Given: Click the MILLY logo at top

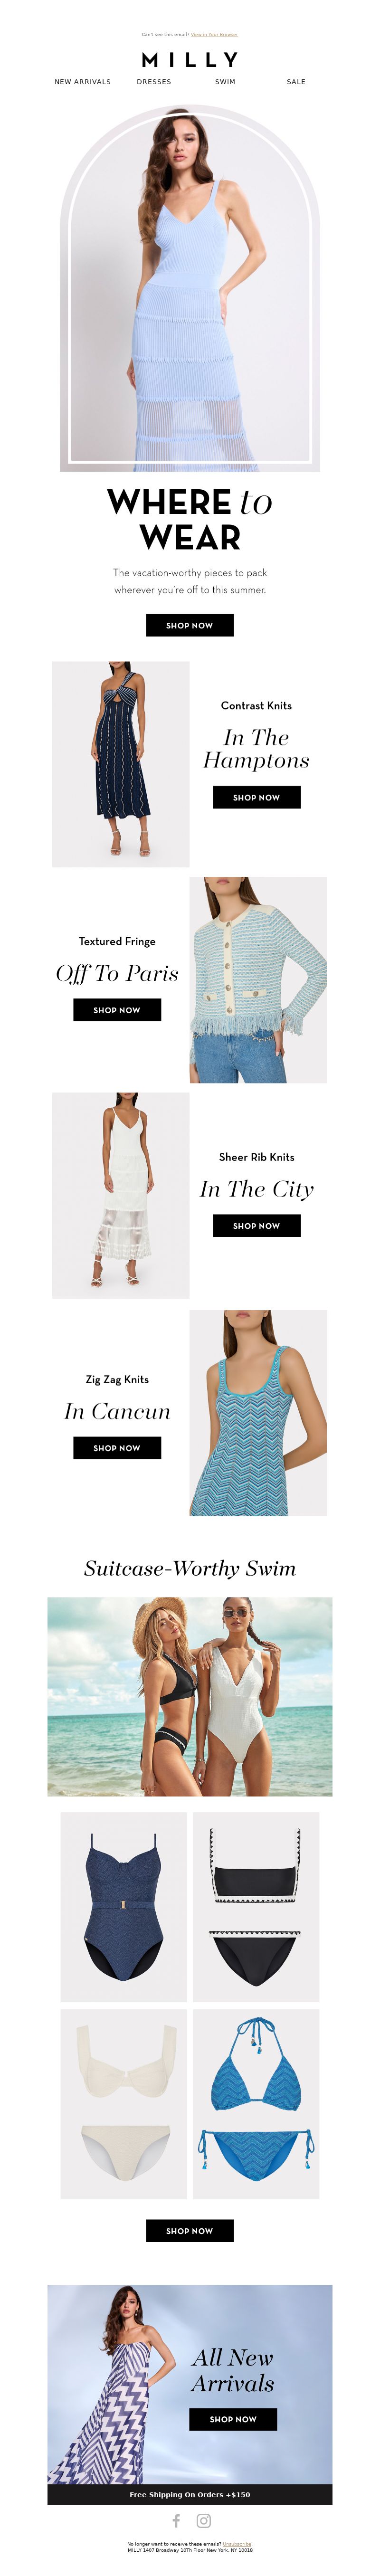Looking at the screenshot, I should (x=190, y=60).
